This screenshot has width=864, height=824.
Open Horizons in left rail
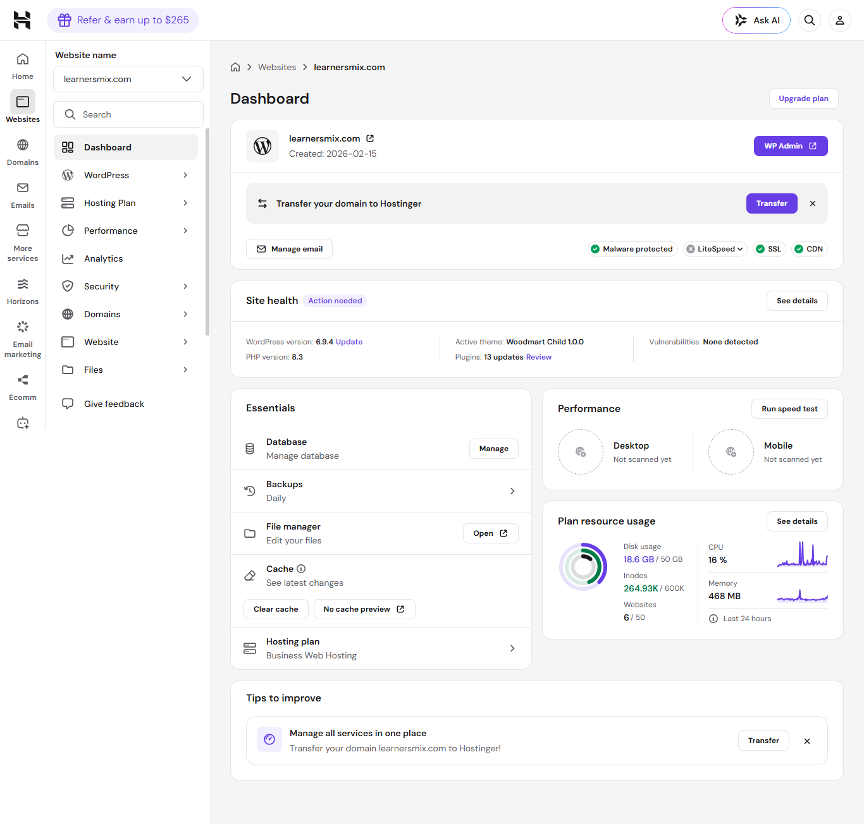tap(23, 291)
